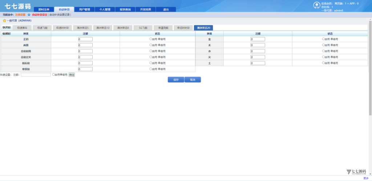Select the 幸运飞艇 lottery tab
Image resolution: width=372 pixels, height=181 pixels.
coord(163,28)
